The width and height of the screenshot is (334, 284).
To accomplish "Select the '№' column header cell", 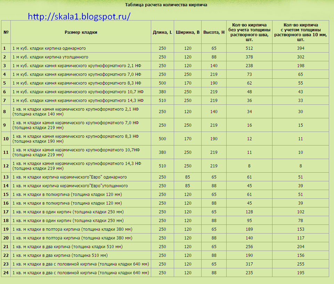I will tap(6, 32).
